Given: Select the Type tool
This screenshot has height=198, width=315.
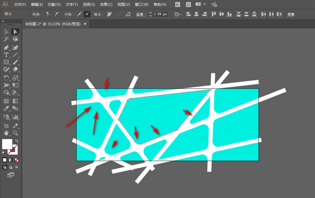Looking at the screenshot, I should pyautogui.click(x=6, y=55).
